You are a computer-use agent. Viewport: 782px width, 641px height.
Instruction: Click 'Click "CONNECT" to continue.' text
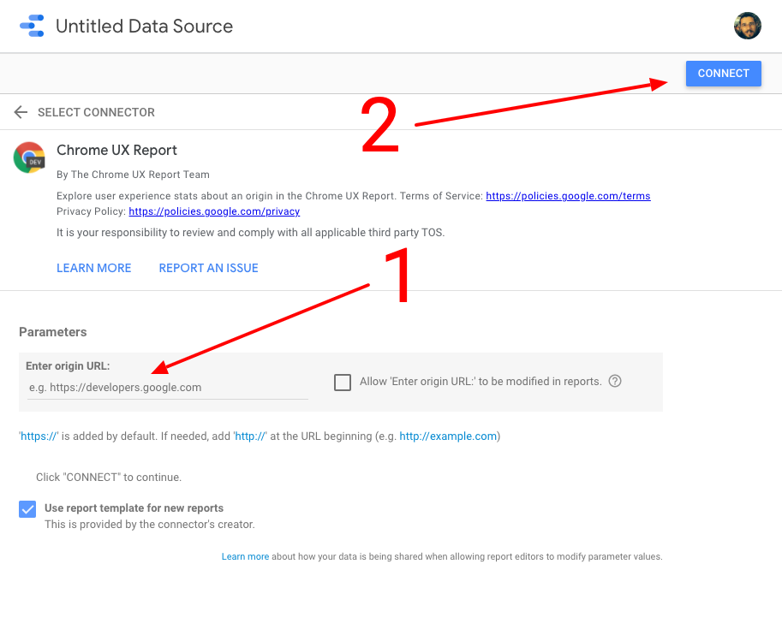(x=109, y=477)
